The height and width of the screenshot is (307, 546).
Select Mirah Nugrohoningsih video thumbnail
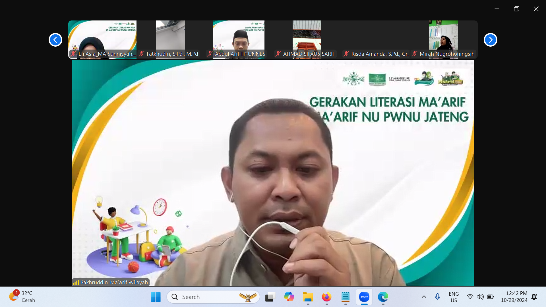click(444, 40)
